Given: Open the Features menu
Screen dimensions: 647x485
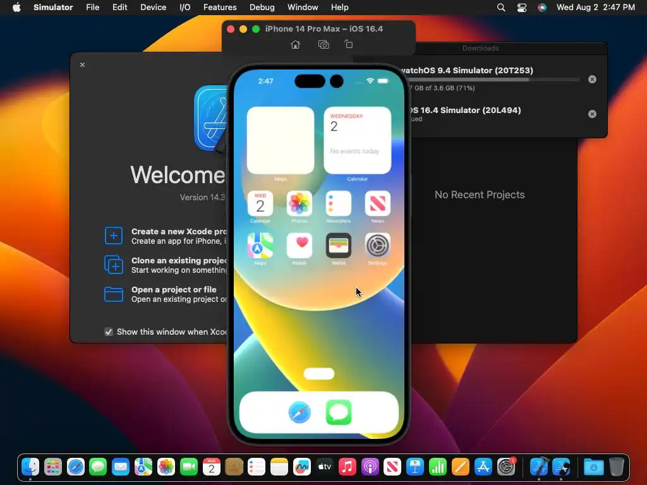Looking at the screenshot, I should coord(220,7).
